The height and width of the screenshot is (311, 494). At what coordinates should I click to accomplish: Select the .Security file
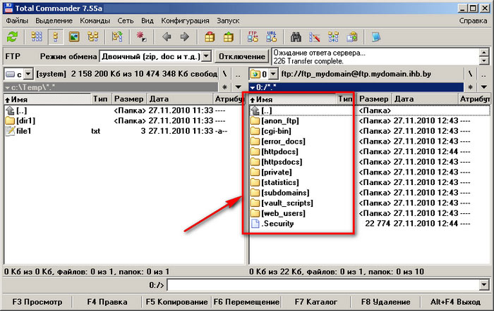click(277, 224)
